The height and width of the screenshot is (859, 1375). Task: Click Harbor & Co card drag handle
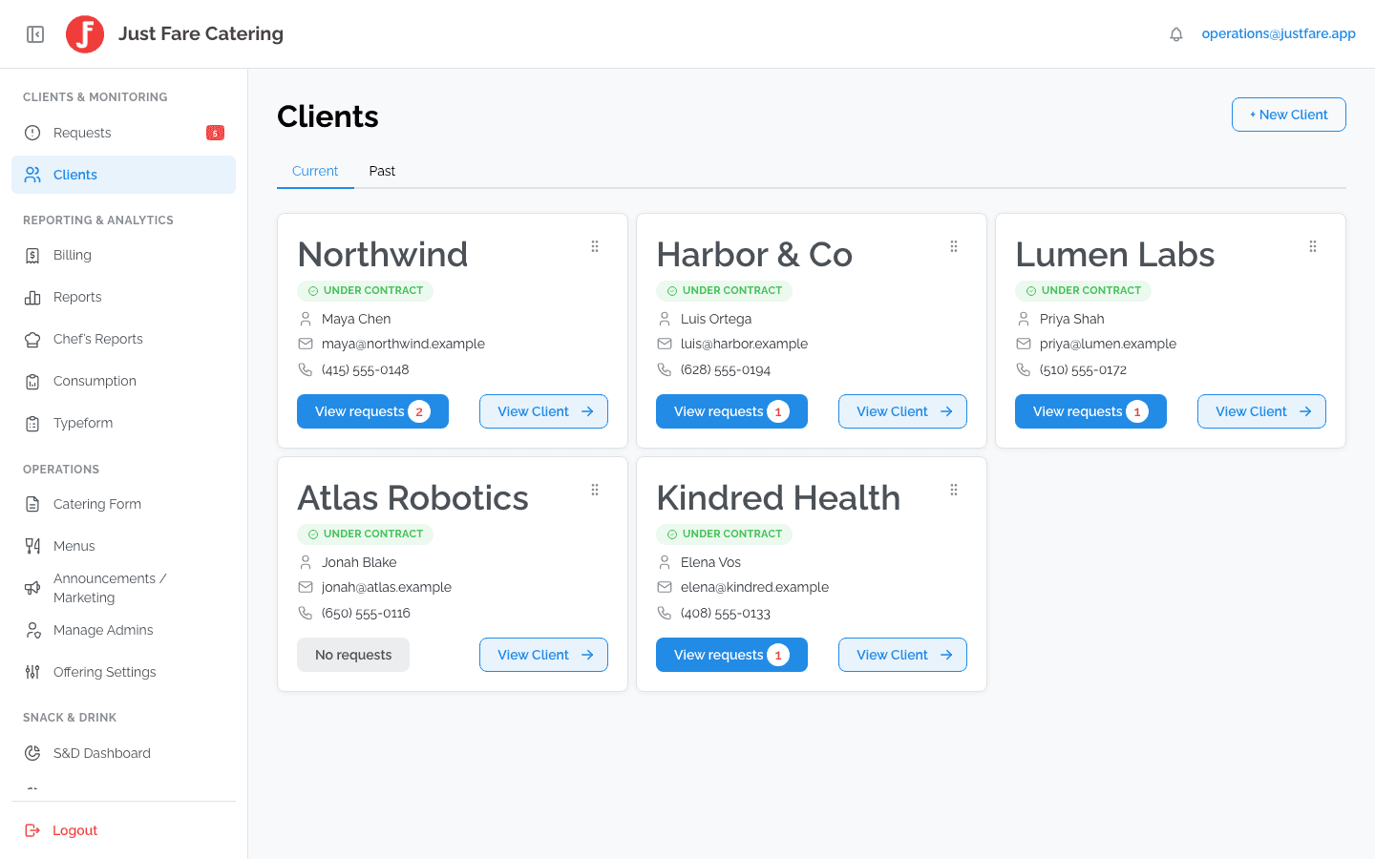954,246
